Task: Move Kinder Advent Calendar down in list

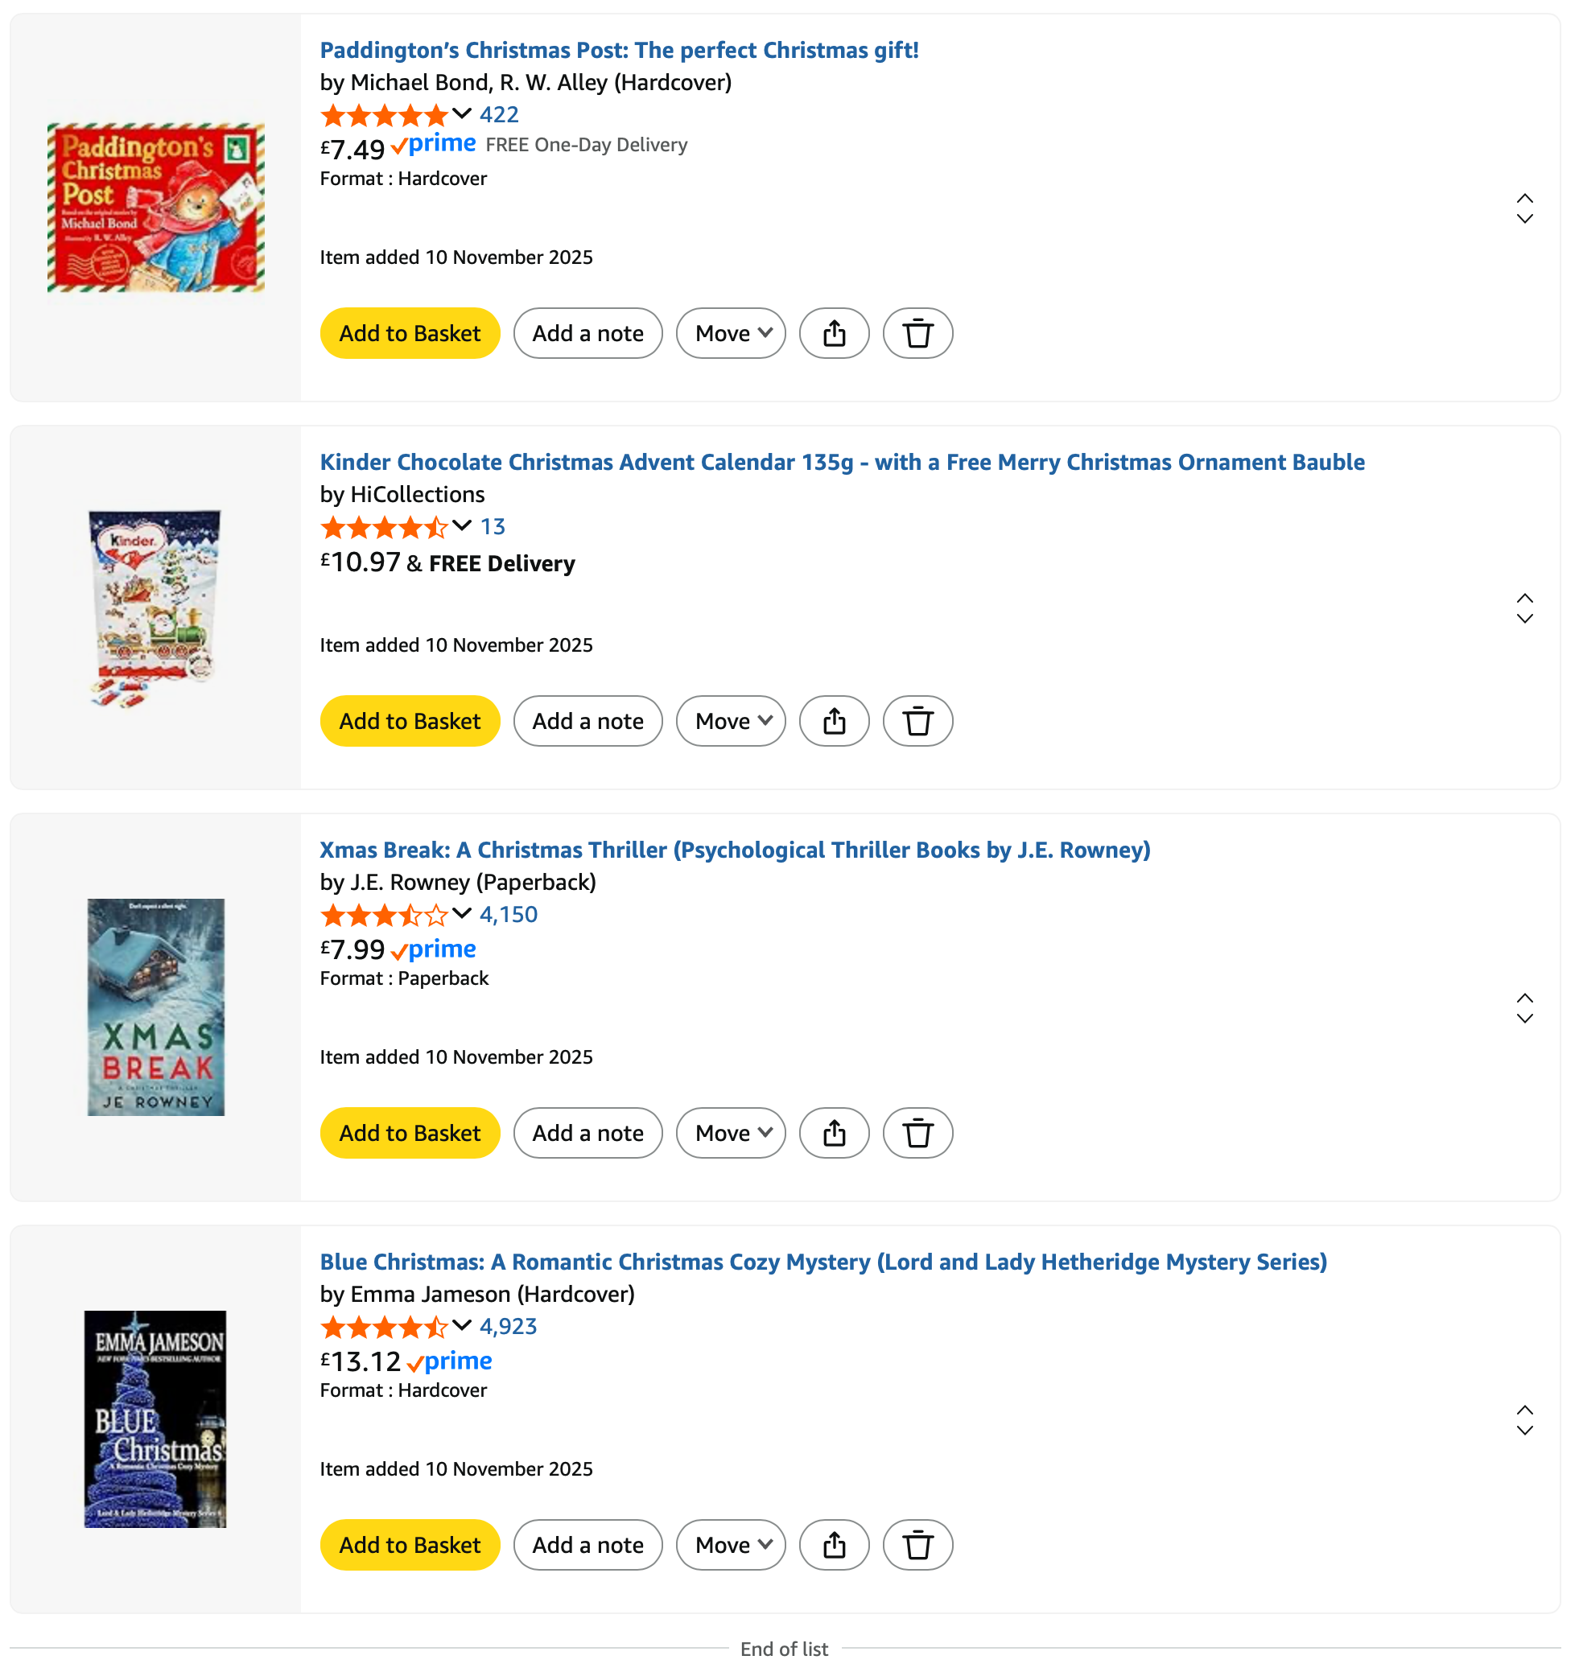Action: pos(1524,620)
